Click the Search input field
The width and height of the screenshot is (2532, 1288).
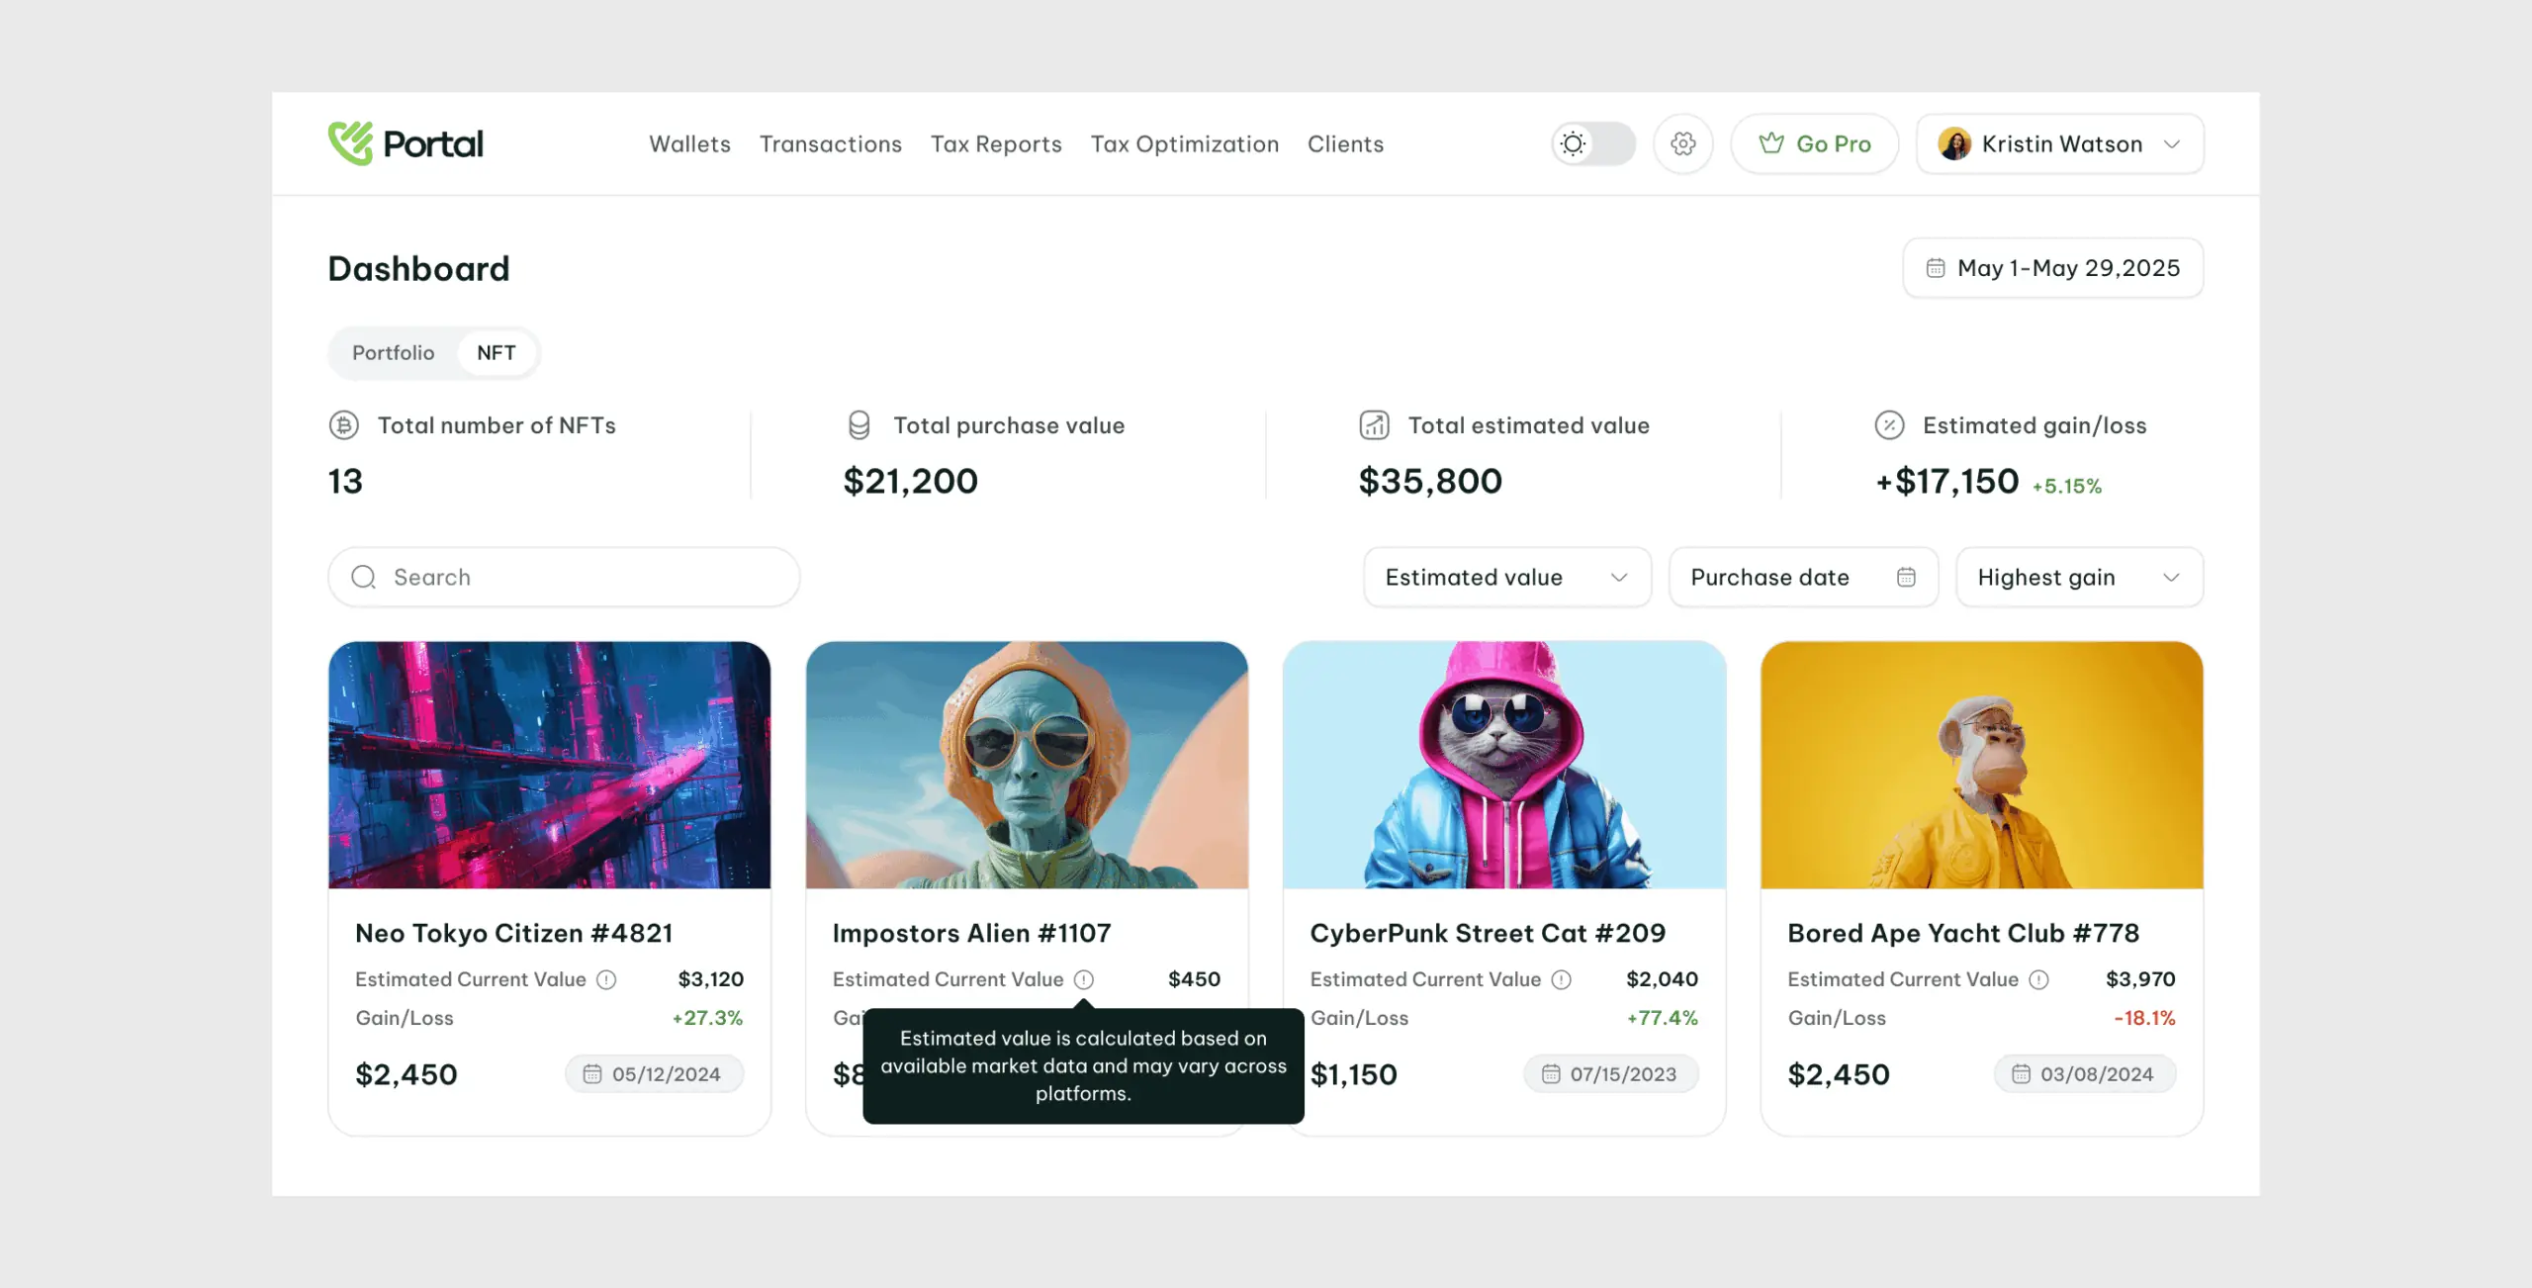click(x=563, y=577)
